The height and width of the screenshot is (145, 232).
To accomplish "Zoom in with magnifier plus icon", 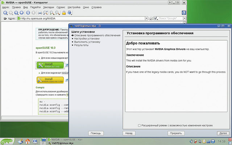I will [52, 13].
